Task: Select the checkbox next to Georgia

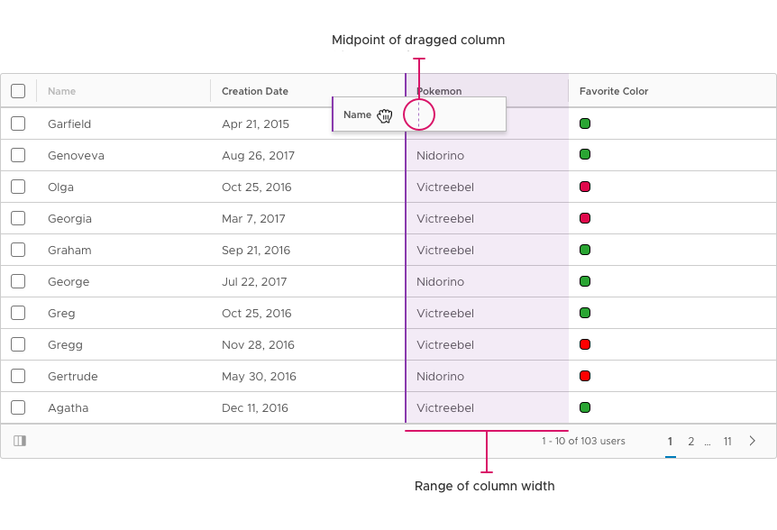Action: point(18,218)
